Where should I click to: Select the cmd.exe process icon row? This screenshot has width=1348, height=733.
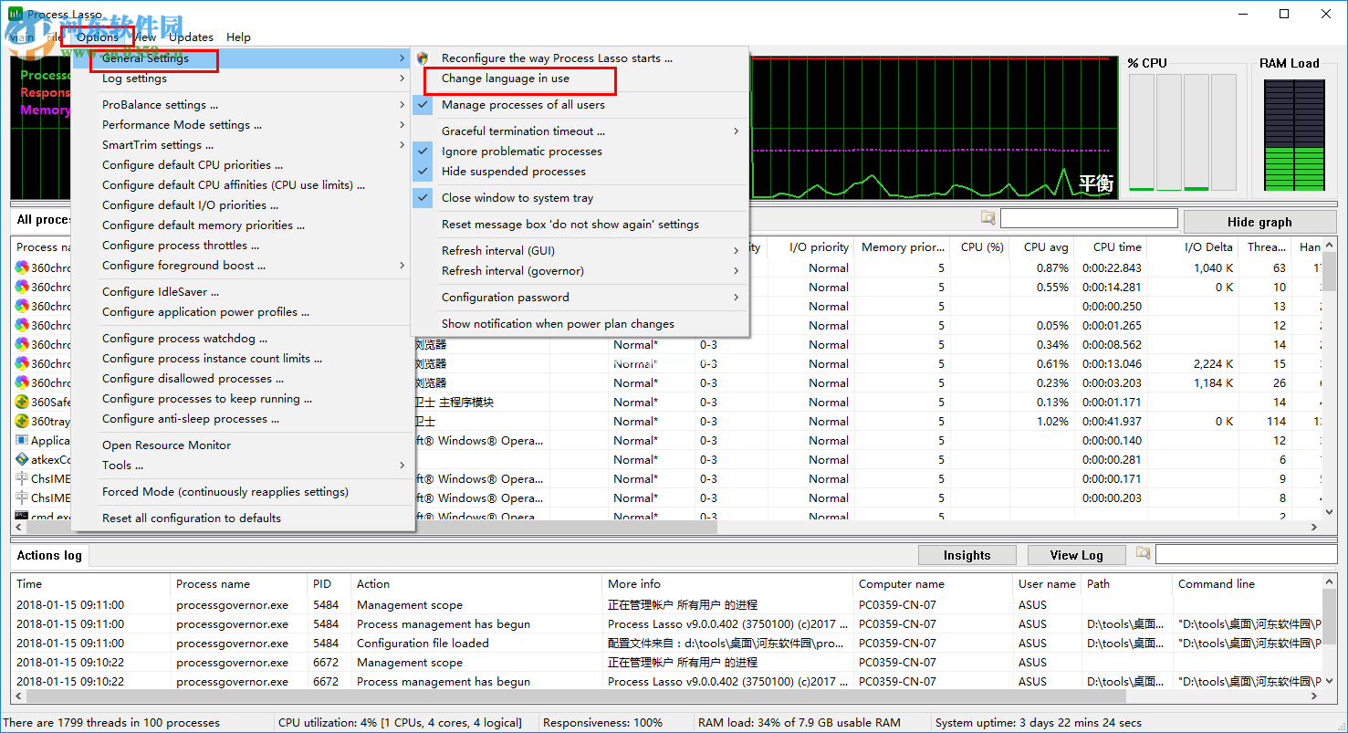pyautogui.click(x=22, y=516)
